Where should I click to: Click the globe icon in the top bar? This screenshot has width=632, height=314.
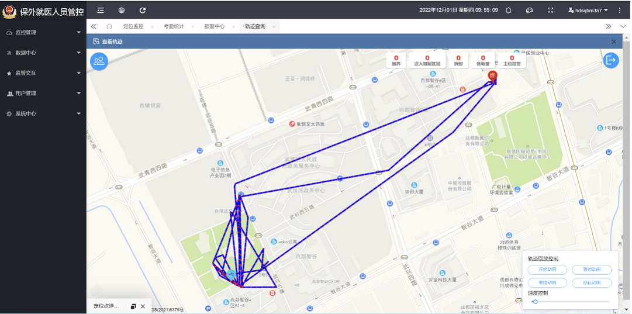122,10
